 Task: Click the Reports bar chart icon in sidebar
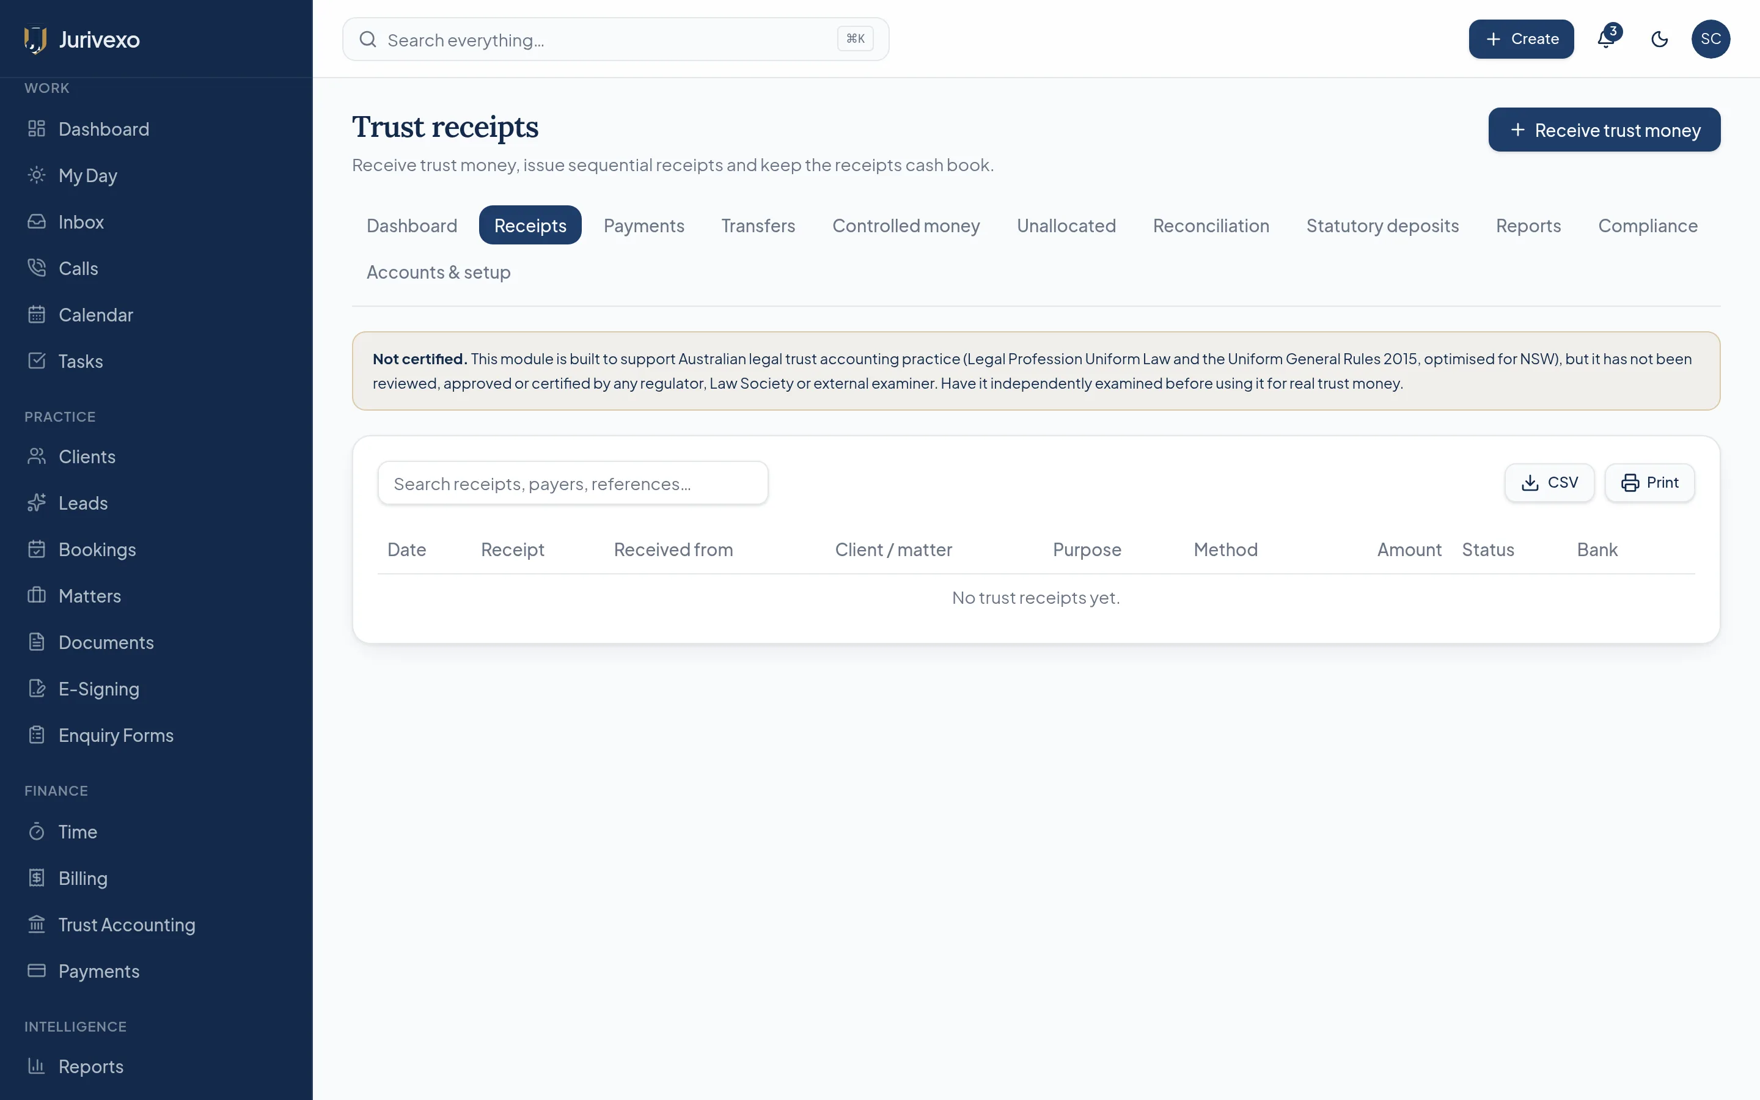(x=37, y=1066)
